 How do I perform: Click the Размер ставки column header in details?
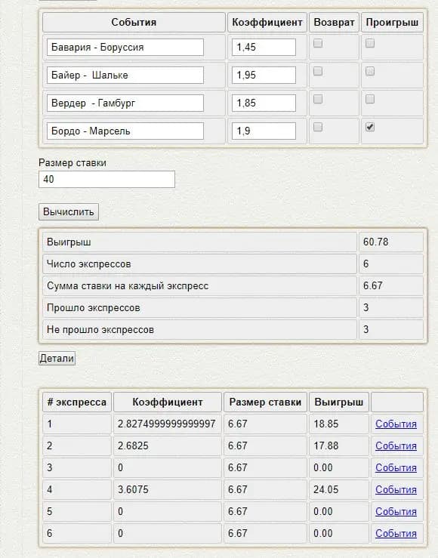[265, 402]
